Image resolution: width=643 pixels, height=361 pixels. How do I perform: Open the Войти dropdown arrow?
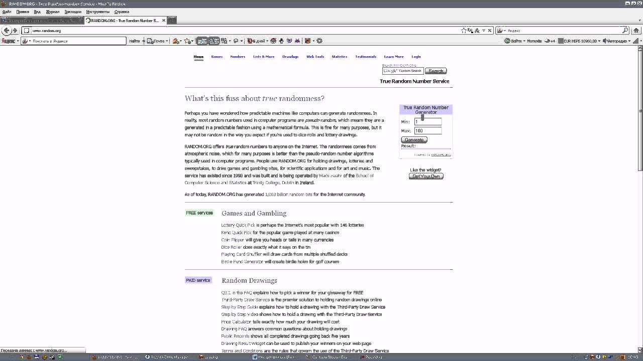pyautogui.click(x=524, y=41)
